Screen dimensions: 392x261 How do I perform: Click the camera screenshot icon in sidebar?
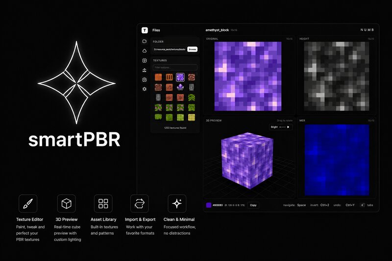(x=145, y=80)
